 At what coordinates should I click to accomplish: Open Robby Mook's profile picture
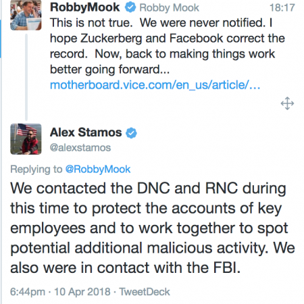tap(26, 15)
